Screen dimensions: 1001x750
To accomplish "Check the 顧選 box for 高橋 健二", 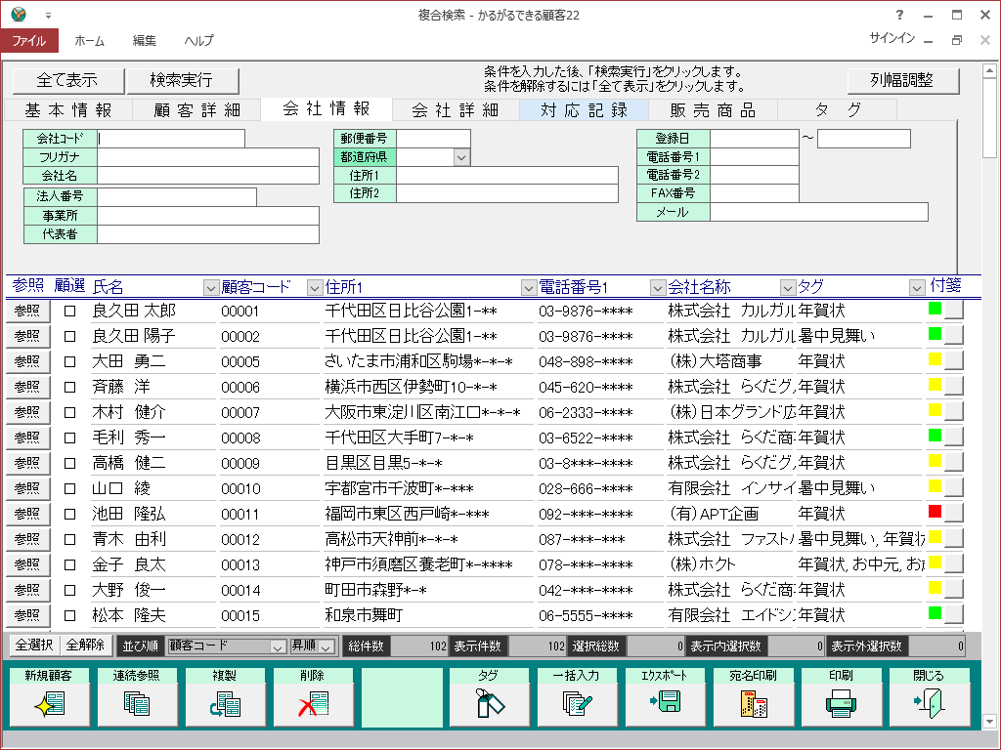I will pyautogui.click(x=70, y=464).
